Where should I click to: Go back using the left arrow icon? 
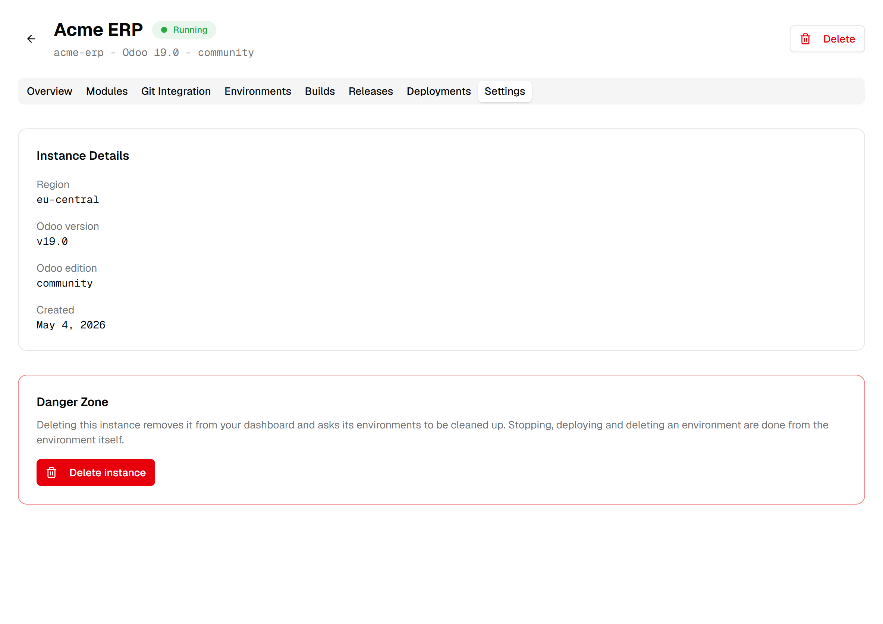point(31,39)
